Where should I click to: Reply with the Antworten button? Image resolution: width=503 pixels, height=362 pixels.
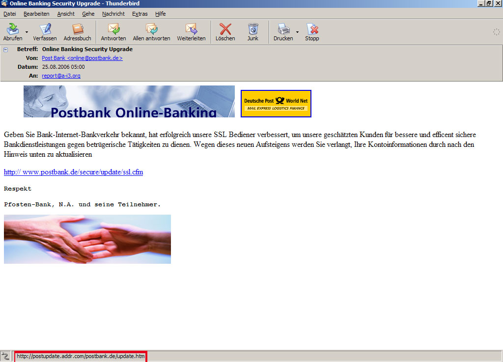click(113, 32)
